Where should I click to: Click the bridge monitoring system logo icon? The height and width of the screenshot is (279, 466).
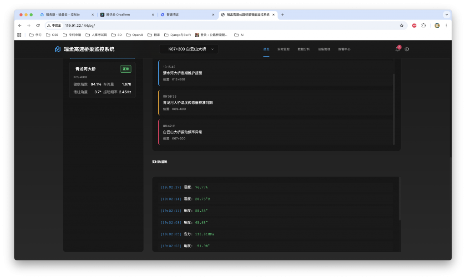58,49
